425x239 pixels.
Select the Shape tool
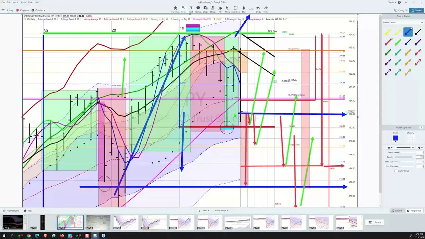click(206, 9)
